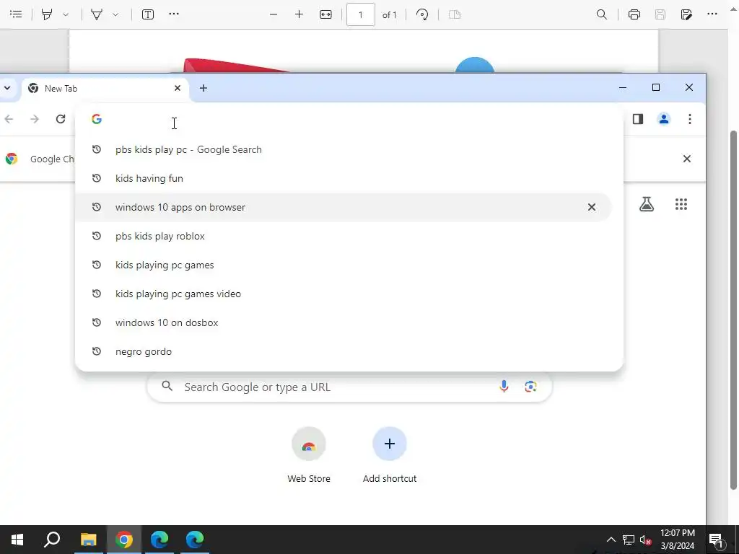The width and height of the screenshot is (739, 554).
Task: Close the New Tab tab in Chrome
Action: (178, 88)
